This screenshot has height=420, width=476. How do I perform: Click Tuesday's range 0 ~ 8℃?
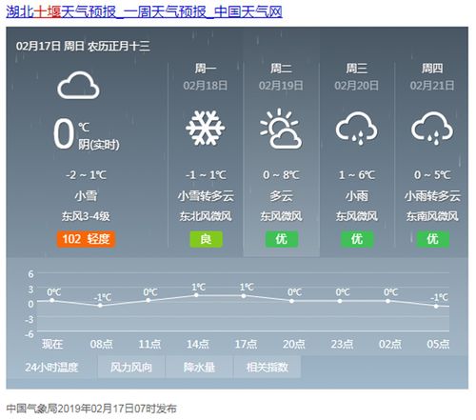click(x=281, y=175)
